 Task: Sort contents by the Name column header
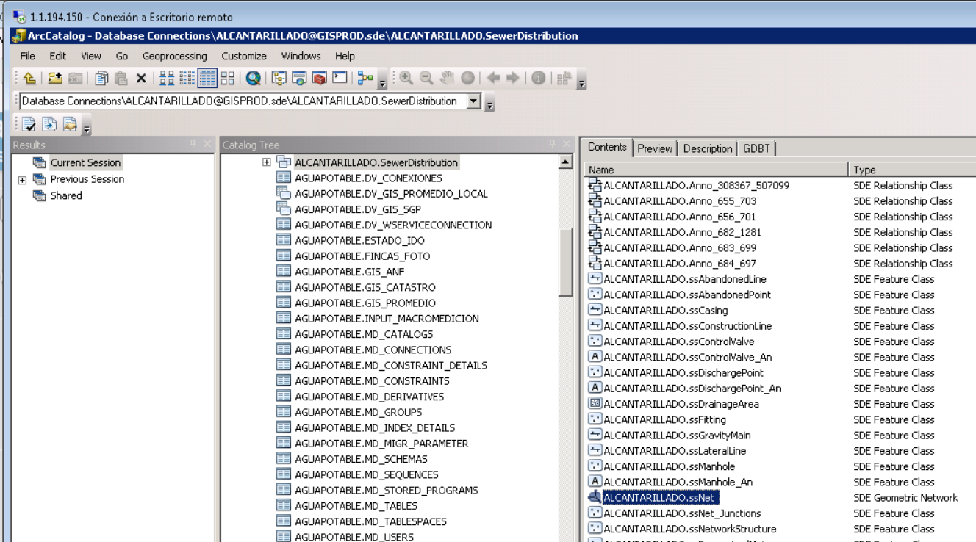pyautogui.click(x=717, y=170)
